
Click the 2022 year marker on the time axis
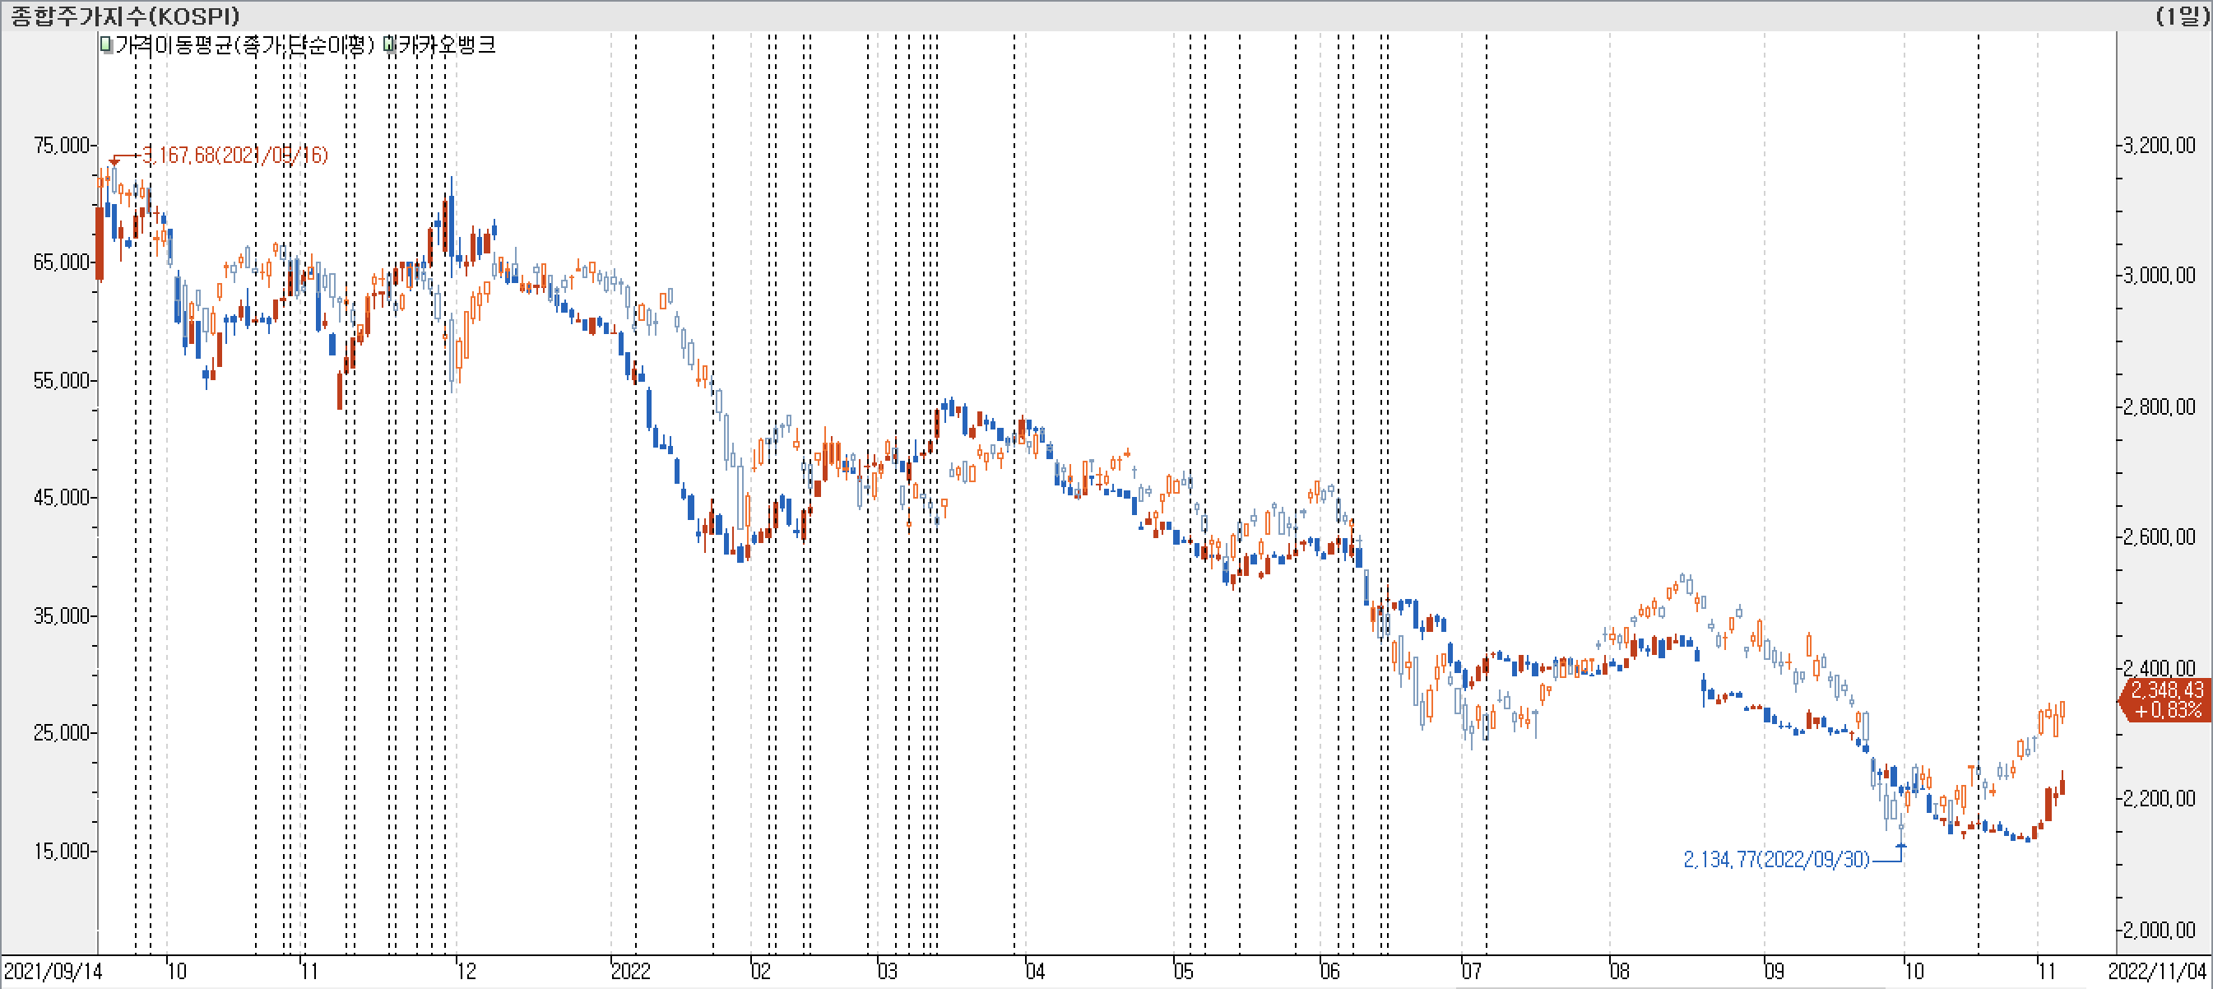[x=630, y=971]
